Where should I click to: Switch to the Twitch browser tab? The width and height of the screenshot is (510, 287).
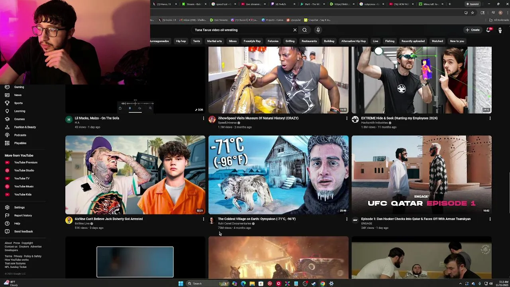[283, 4]
